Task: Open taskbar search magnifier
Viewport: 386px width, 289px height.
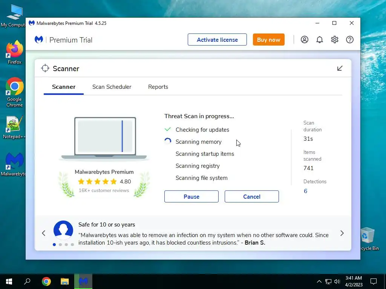Action: pyautogui.click(x=27, y=281)
